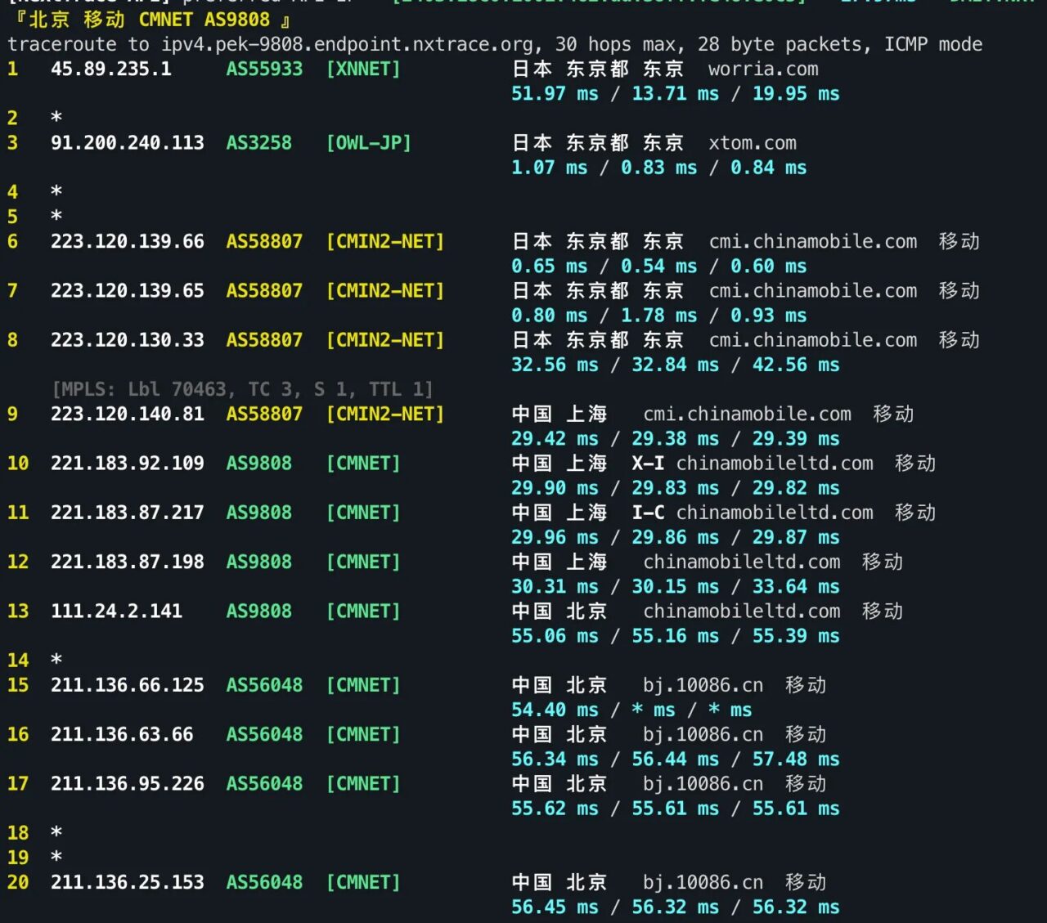Screen dimensions: 1047x923
Task: Click the IP address 211.136.66.125
Action: [x=128, y=685]
